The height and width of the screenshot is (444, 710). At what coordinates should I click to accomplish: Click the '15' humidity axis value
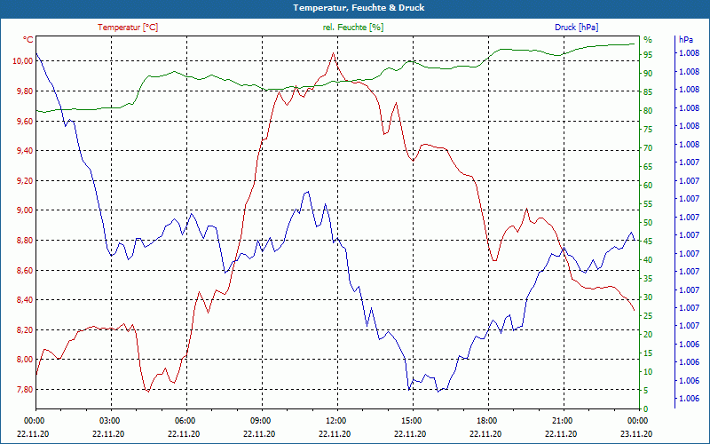(x=648, y=353)
